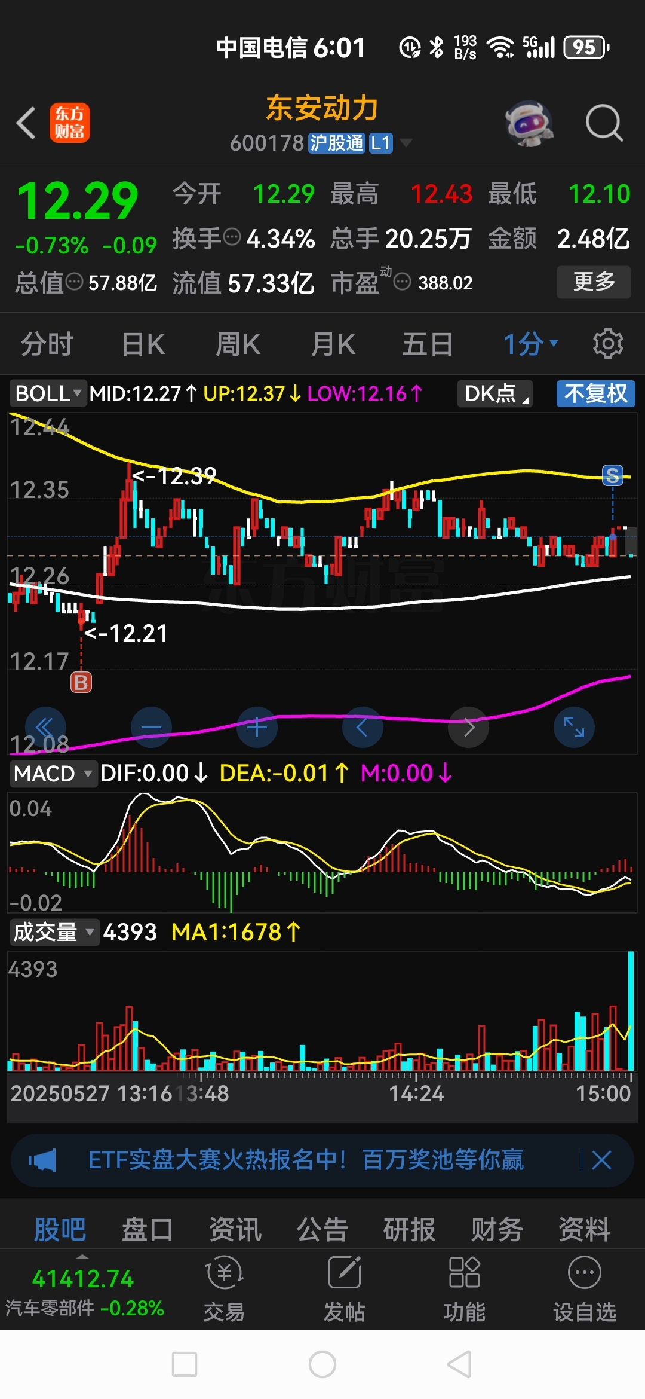Viewport: 645px width, 1399px height.
Task: Expand chart to fullscreen icon
Action: 574,727
